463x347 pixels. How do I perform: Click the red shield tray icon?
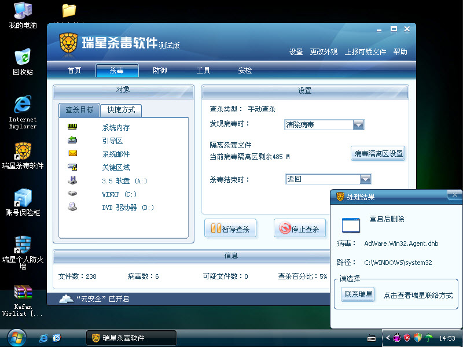click(407, 338)
